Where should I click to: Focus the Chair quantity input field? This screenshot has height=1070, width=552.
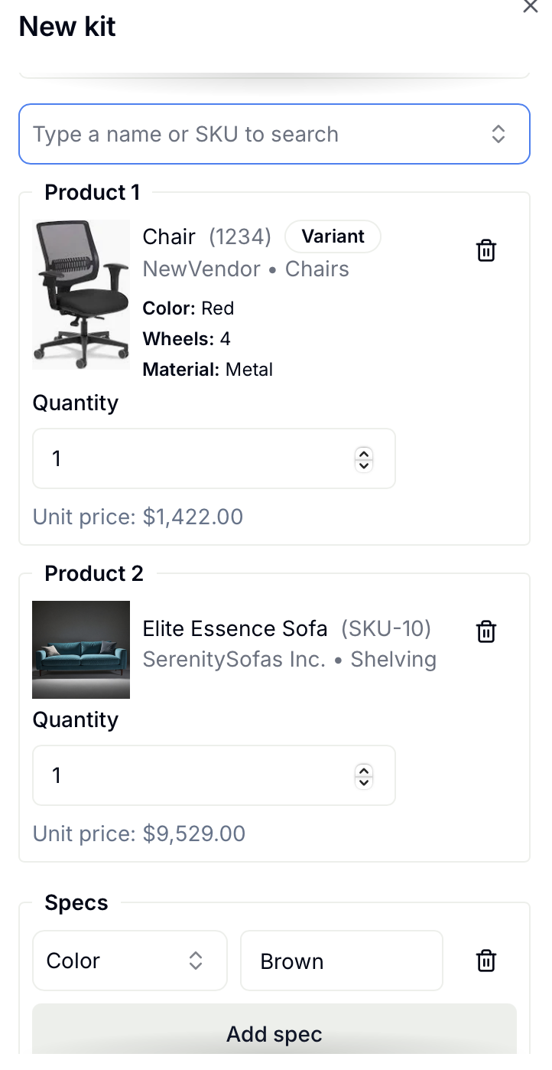tap(191, 458)
